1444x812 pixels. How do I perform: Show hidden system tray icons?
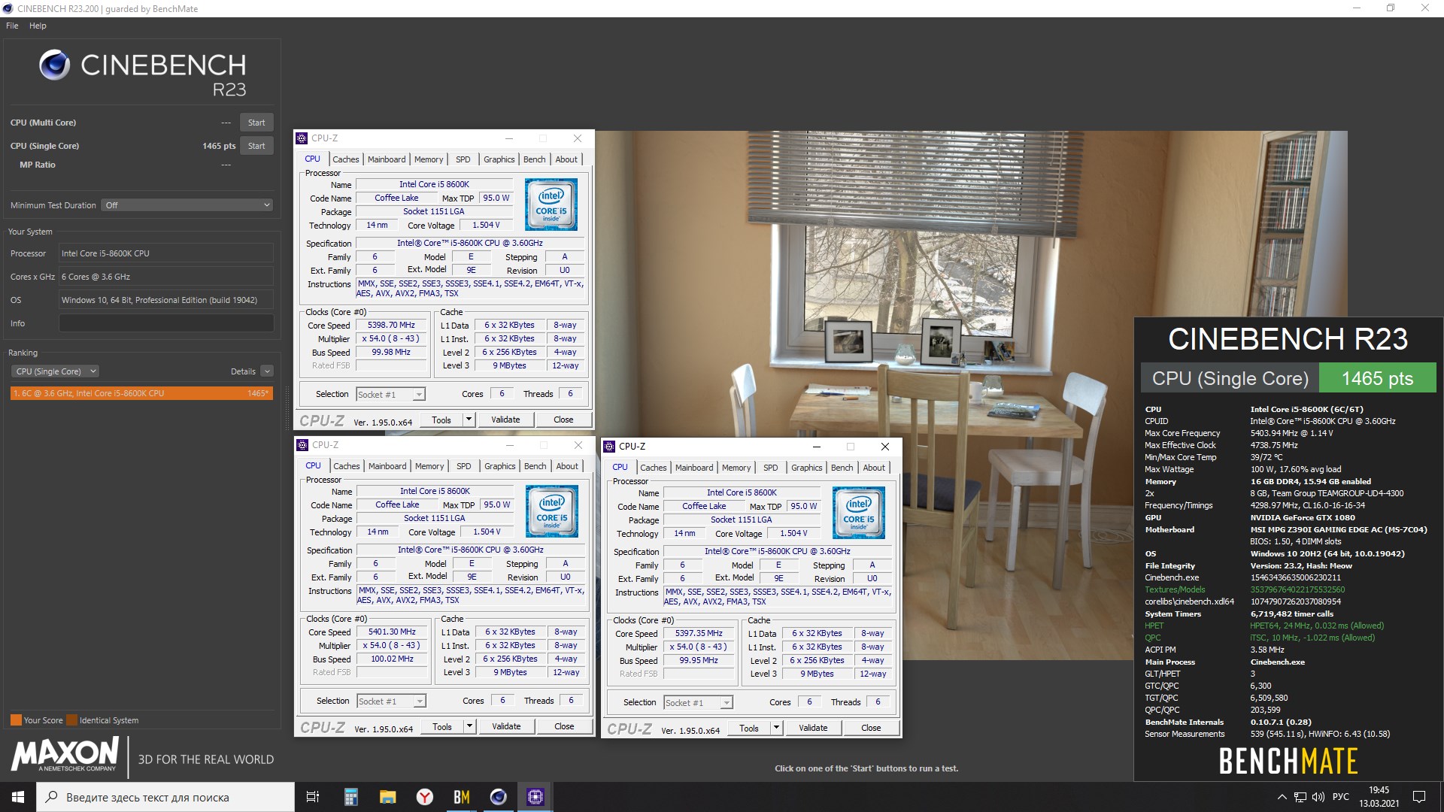1282,797
